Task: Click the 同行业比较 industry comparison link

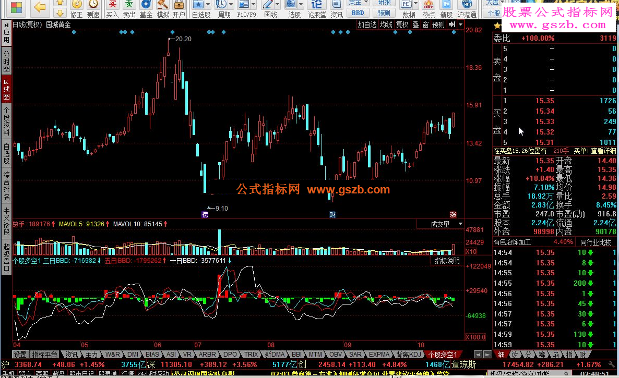Action: (x=596, y=242)
